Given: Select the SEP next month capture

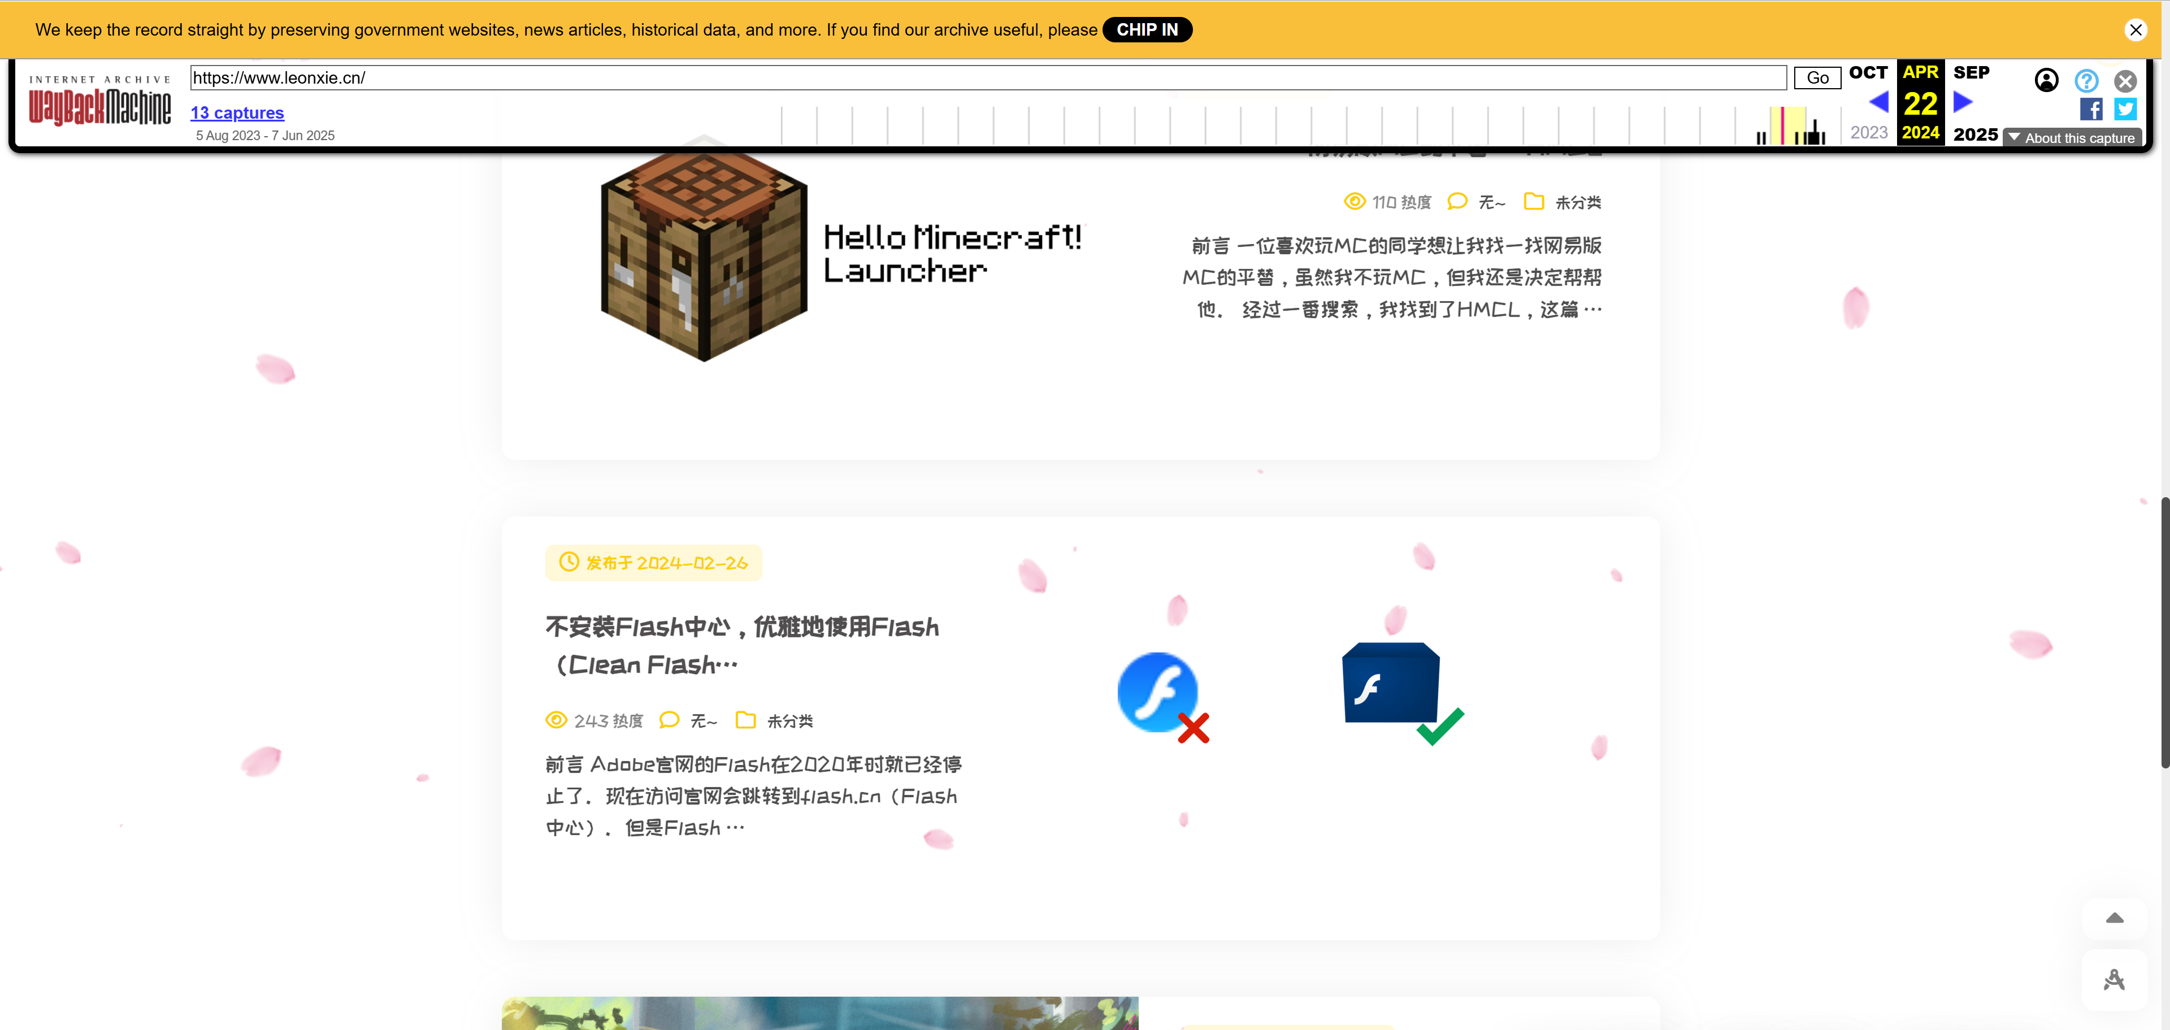Looking at the screenshot, I should (1971, 73).
